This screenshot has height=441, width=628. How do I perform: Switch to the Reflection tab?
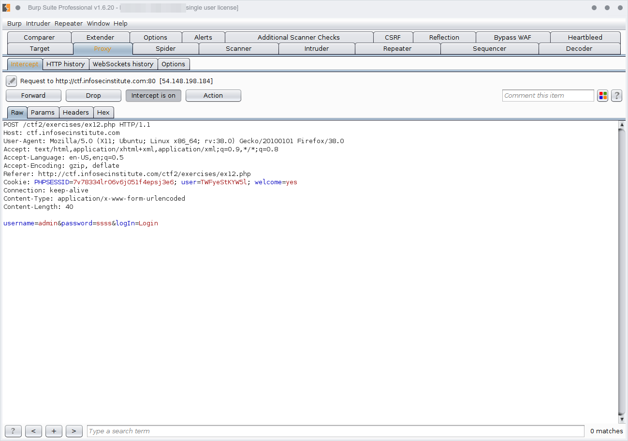[444, 37]
